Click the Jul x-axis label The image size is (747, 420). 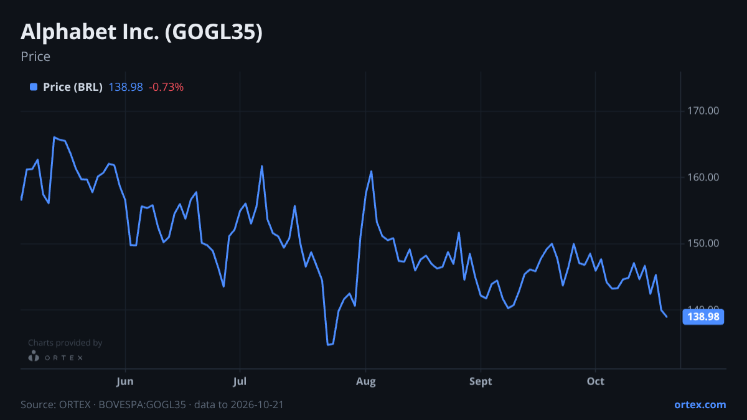pyautogui.click(x=239, y=381)
